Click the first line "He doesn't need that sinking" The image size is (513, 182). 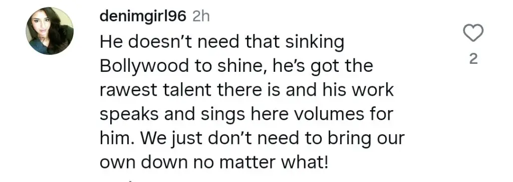coord(222,43)
